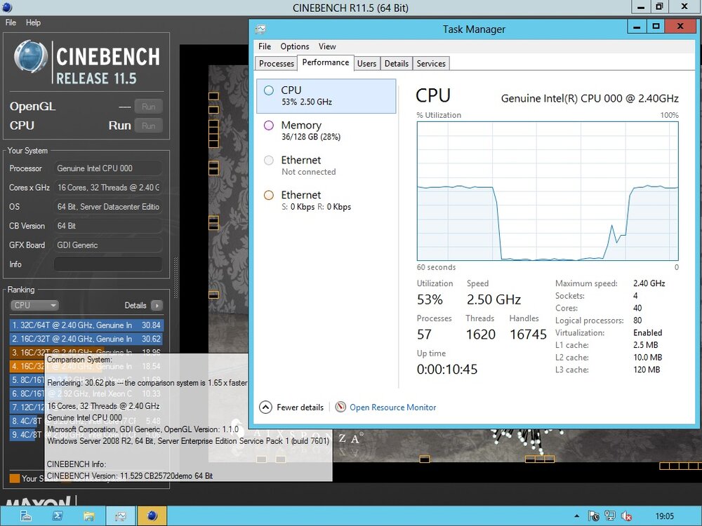The height and width of the screenshot is (526, 702).
Task: Click the GFX Board field GDI Generic
Action: click(108, 245)
